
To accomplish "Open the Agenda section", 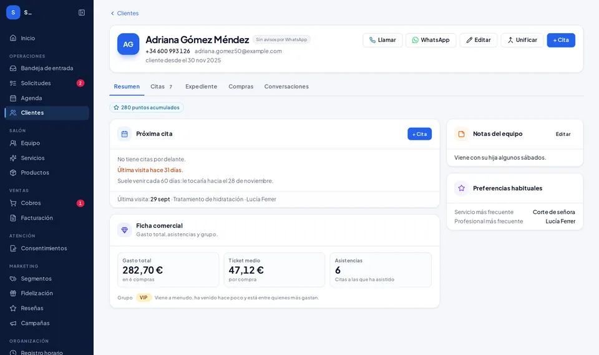I will (x=47, y=98).
